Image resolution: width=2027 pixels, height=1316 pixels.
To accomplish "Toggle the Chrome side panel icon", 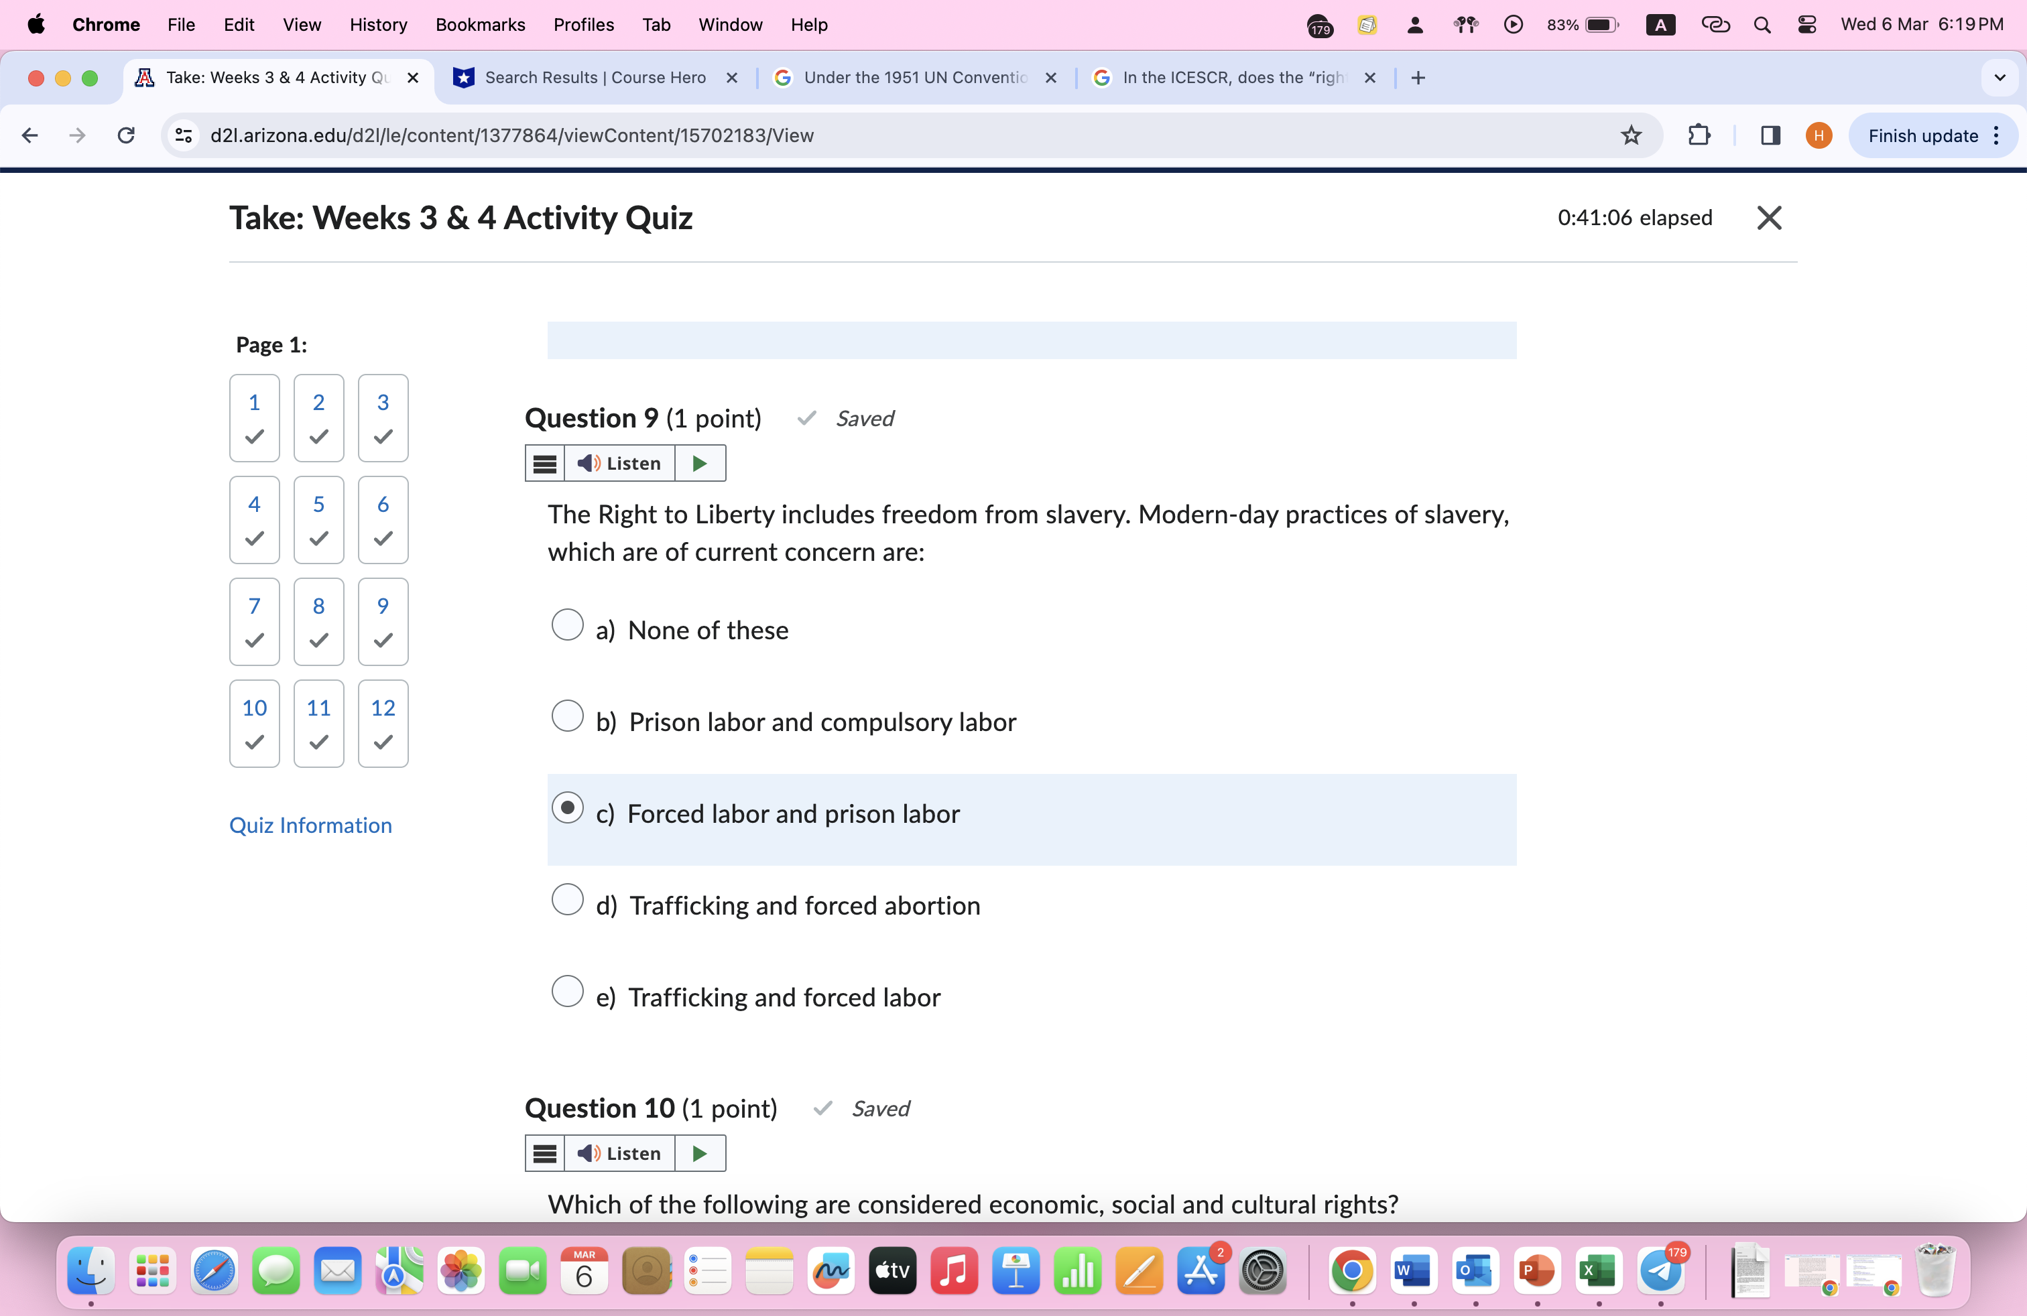I will [x=1770, y=135].
